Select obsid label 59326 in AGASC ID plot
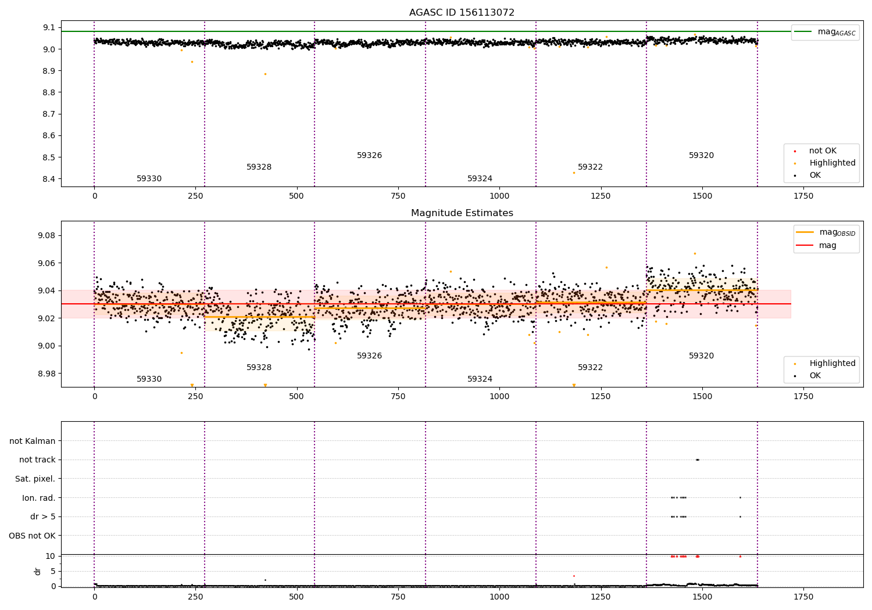The width and height of the screenshot is (872, 610). tap(369, 156)
